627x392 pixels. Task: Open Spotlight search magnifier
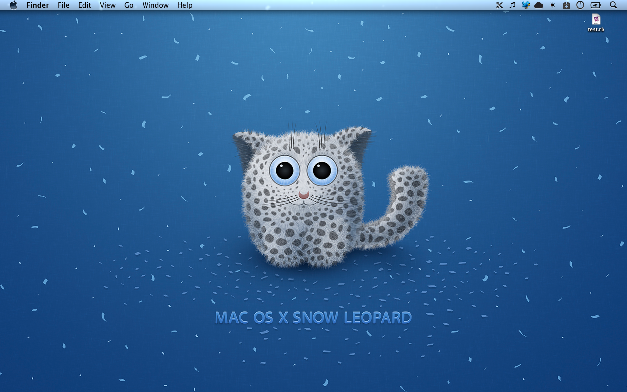click(x=613, y=5)
